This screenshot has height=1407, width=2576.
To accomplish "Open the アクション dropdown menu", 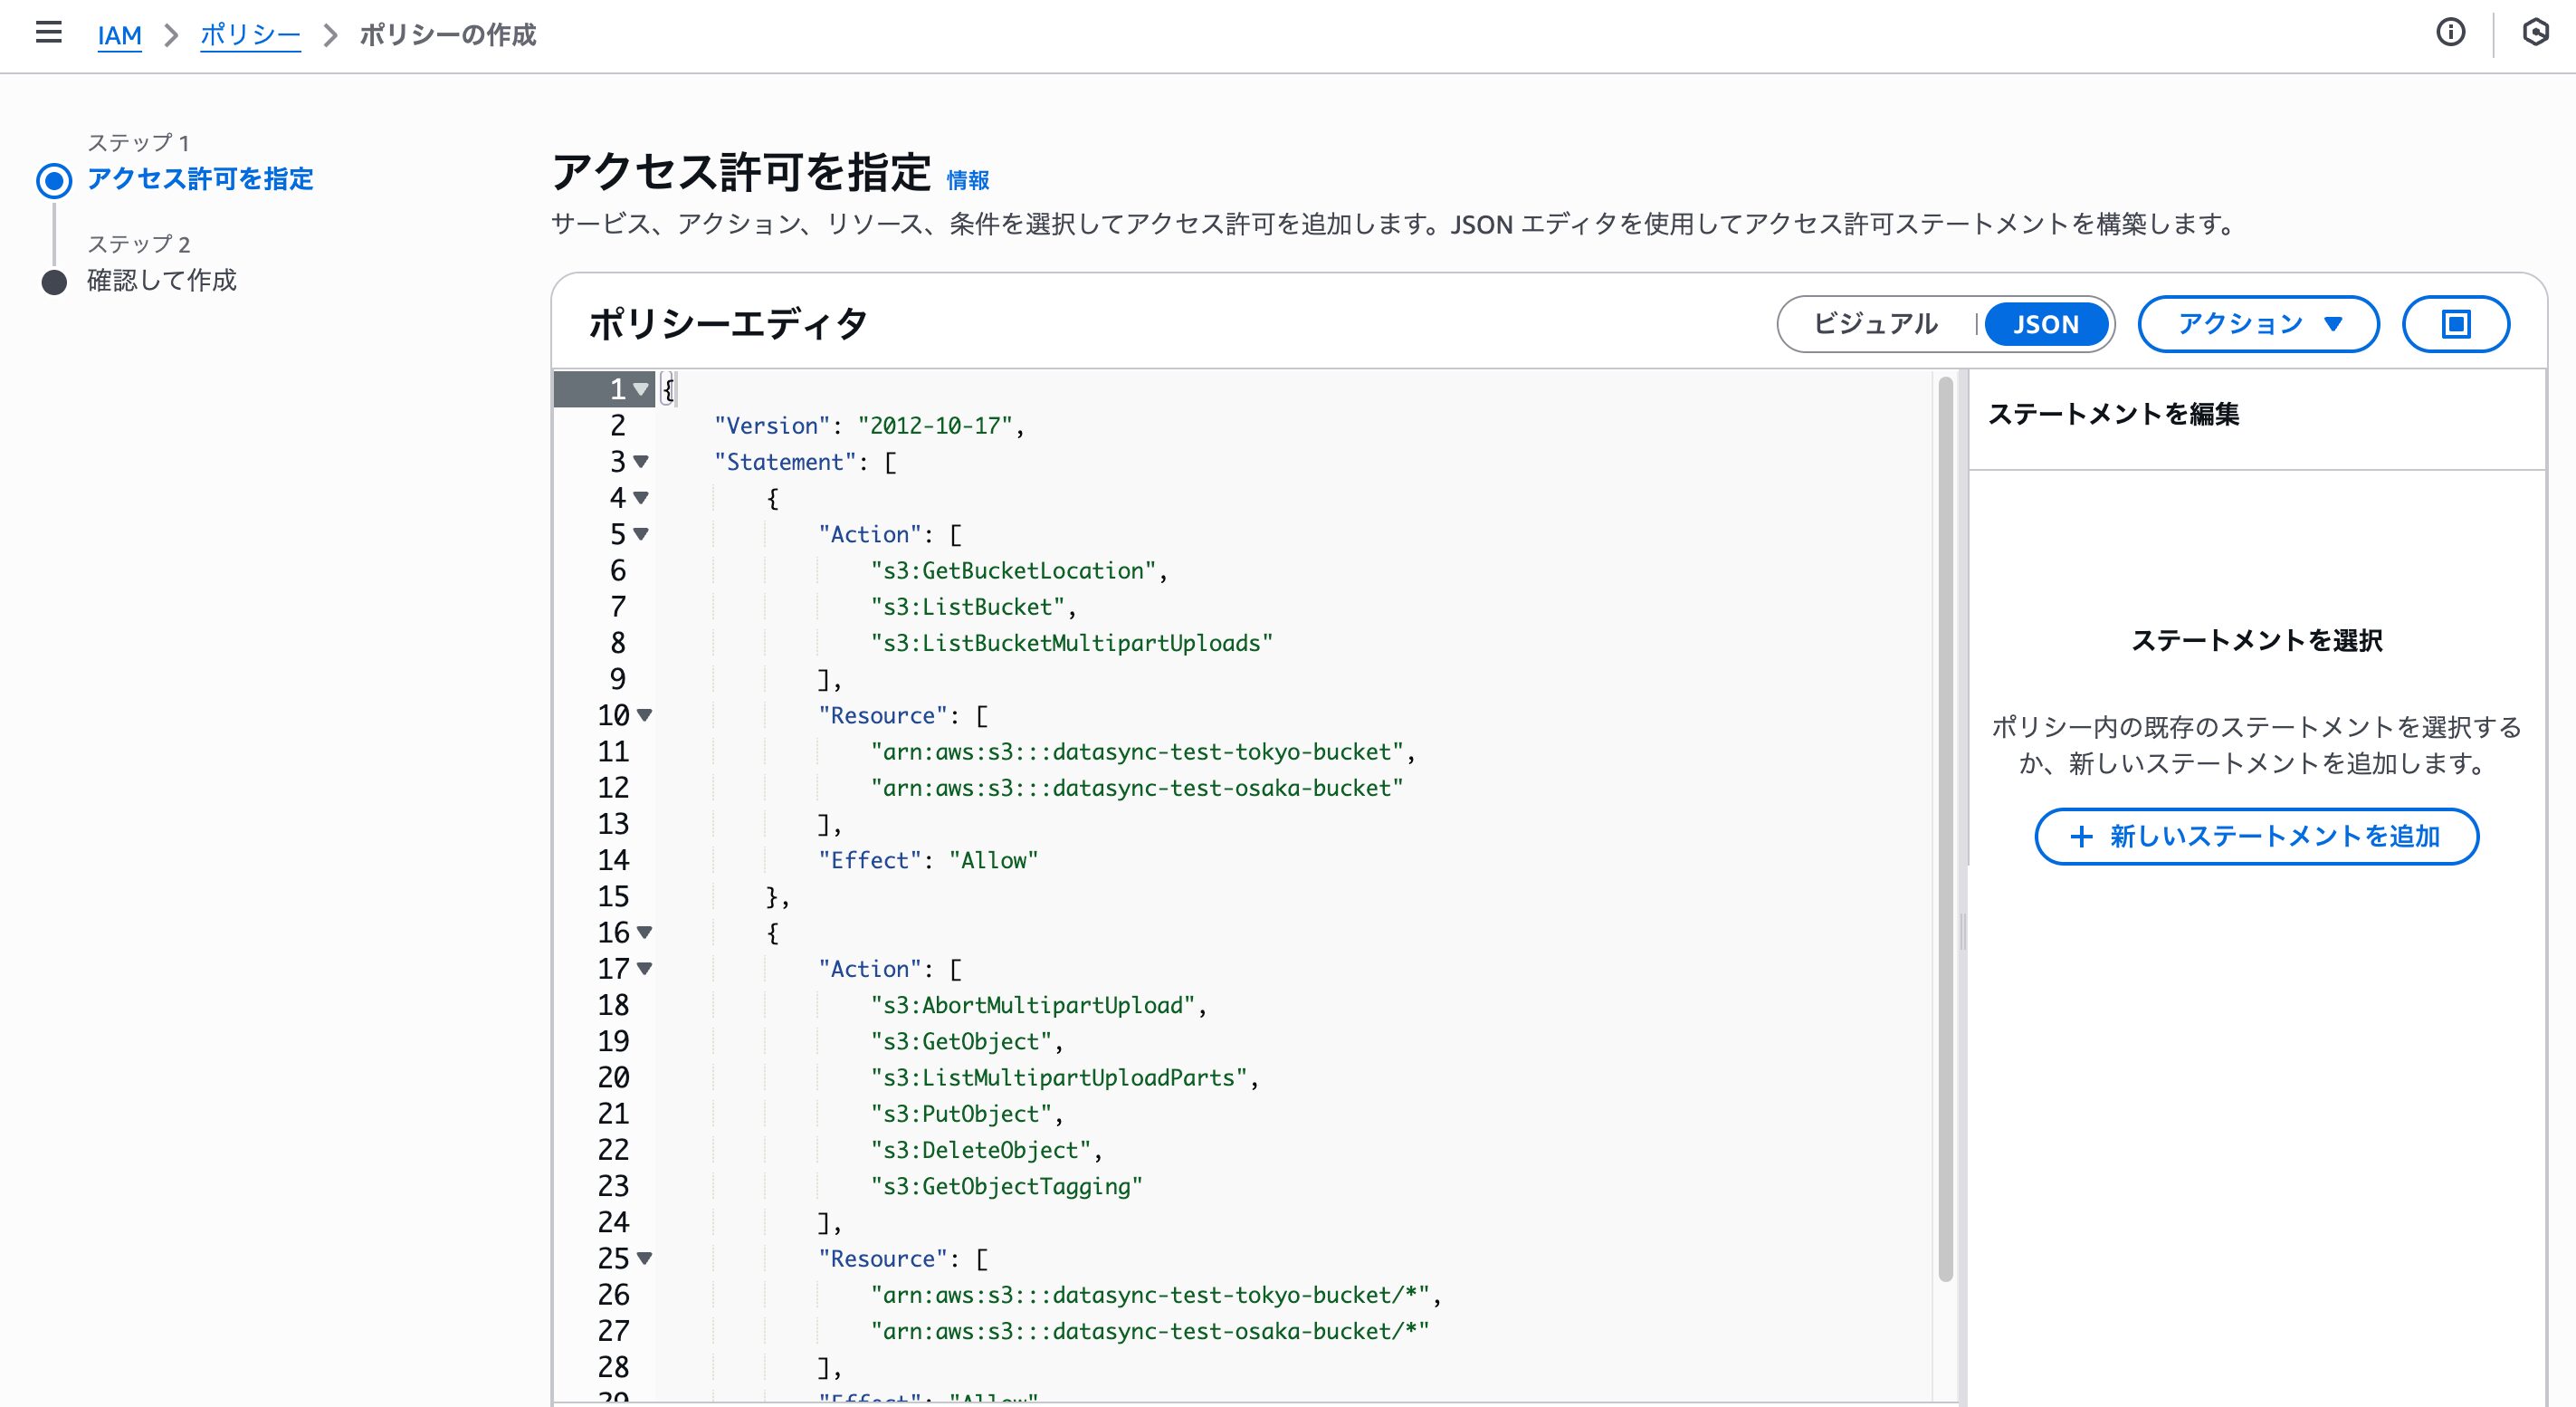I will [x=2257, y=324].
